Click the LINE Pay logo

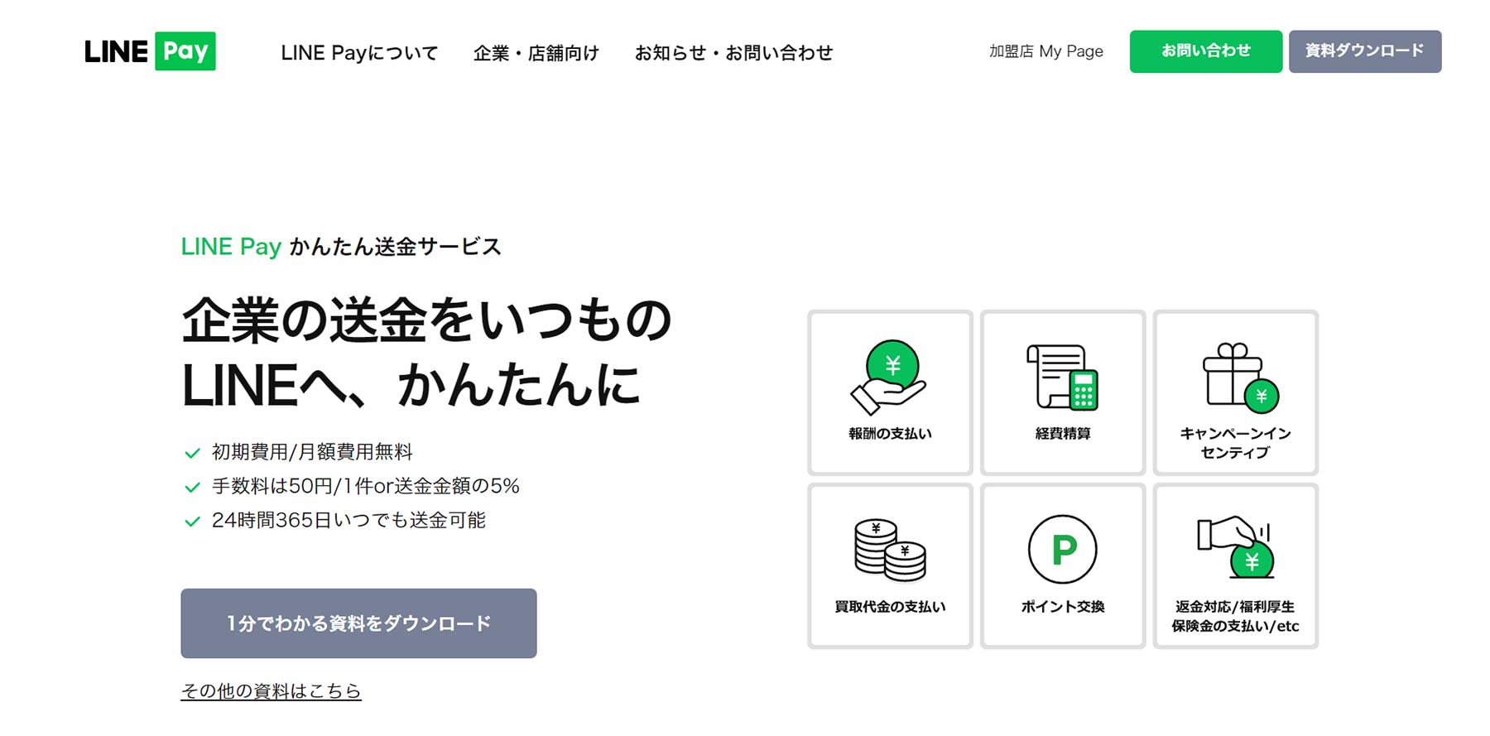pos(150,51)
